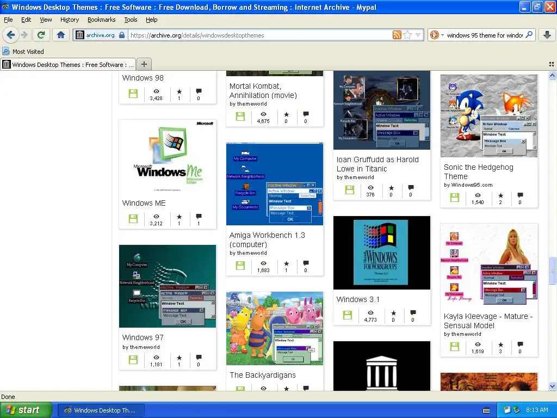Image resolution: width=557 pixels, height=418 pixels.
Task: Click the on-screen keyboard tray icon
Action: pyautogui.click(x=487, y=410)
